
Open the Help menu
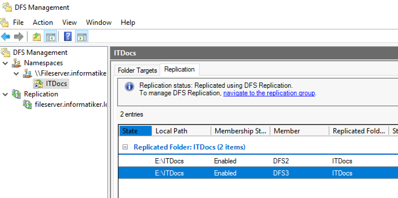click(128, 22)
